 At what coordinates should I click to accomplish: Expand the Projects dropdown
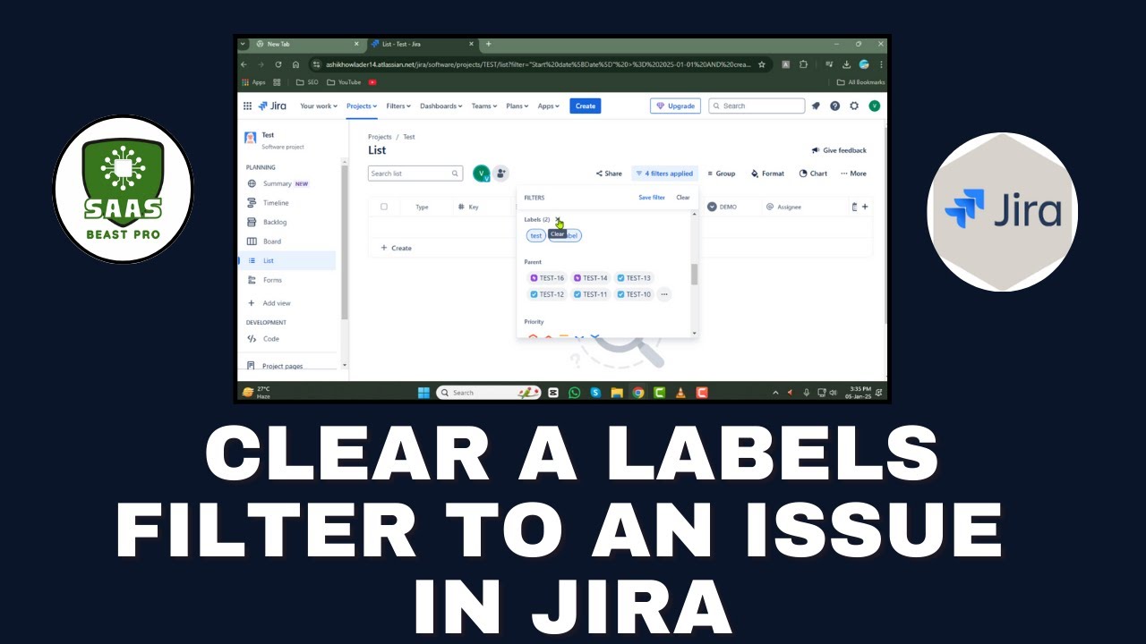click(362, 106)
